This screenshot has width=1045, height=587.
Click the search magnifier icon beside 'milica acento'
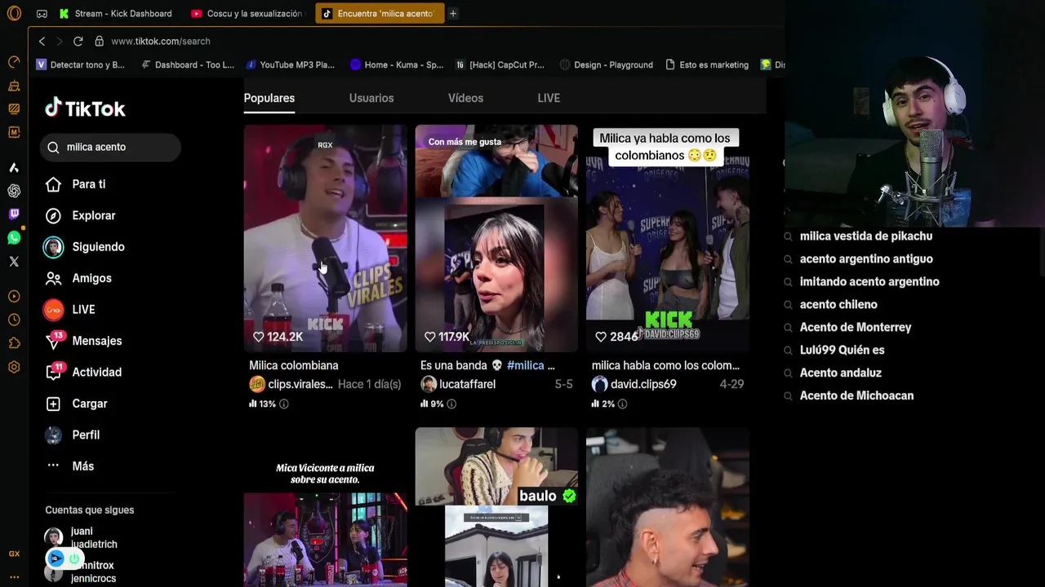pos(53,147)
